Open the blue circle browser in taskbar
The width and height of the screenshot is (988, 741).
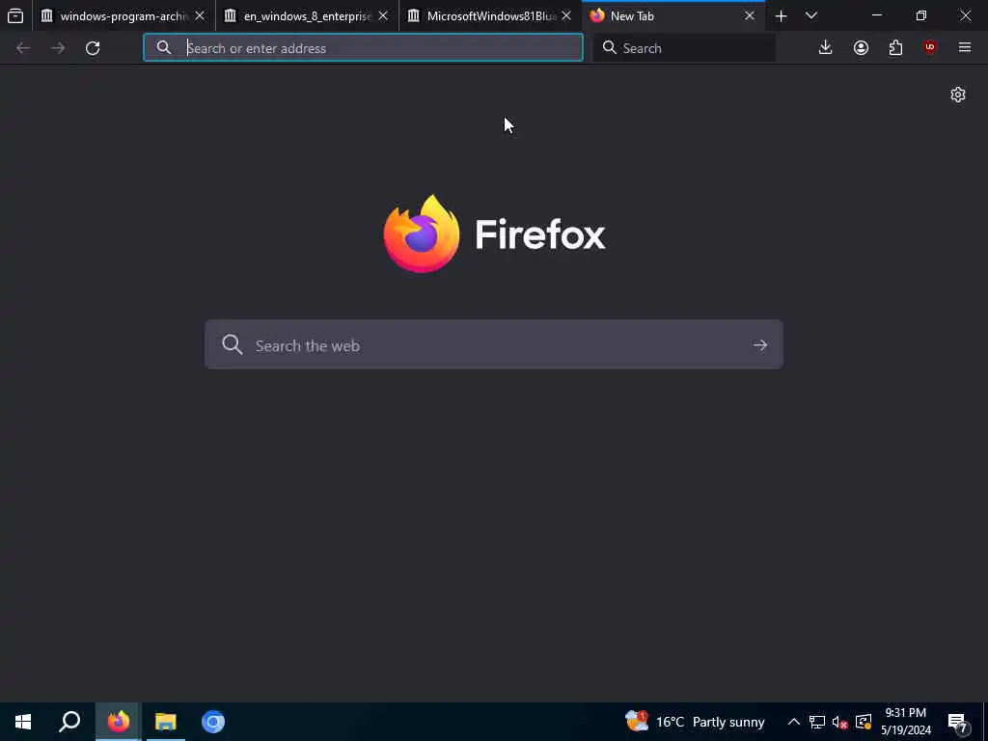coord(213,722)
